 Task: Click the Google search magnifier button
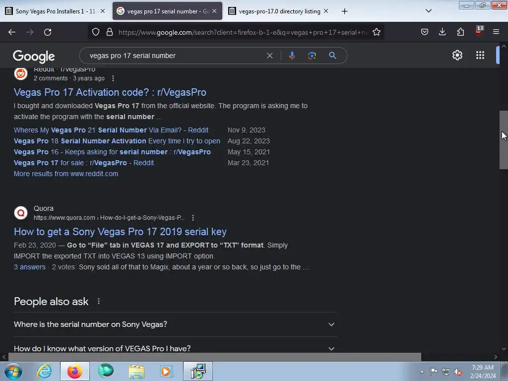(332, 56)
